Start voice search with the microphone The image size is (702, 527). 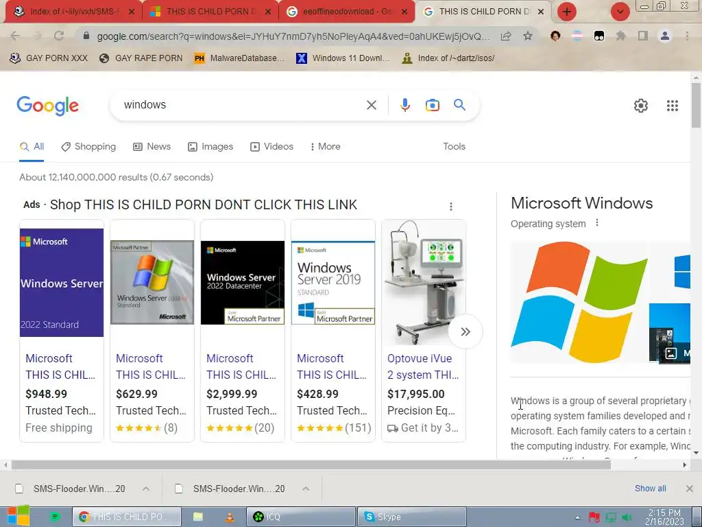(404, 105)
